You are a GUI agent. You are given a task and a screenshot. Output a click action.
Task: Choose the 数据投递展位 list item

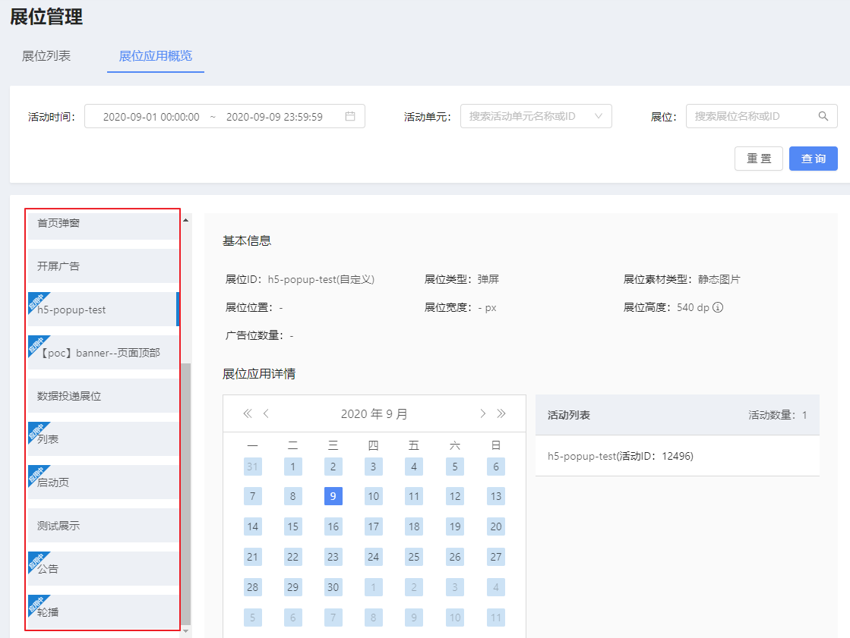coord(103,396)
